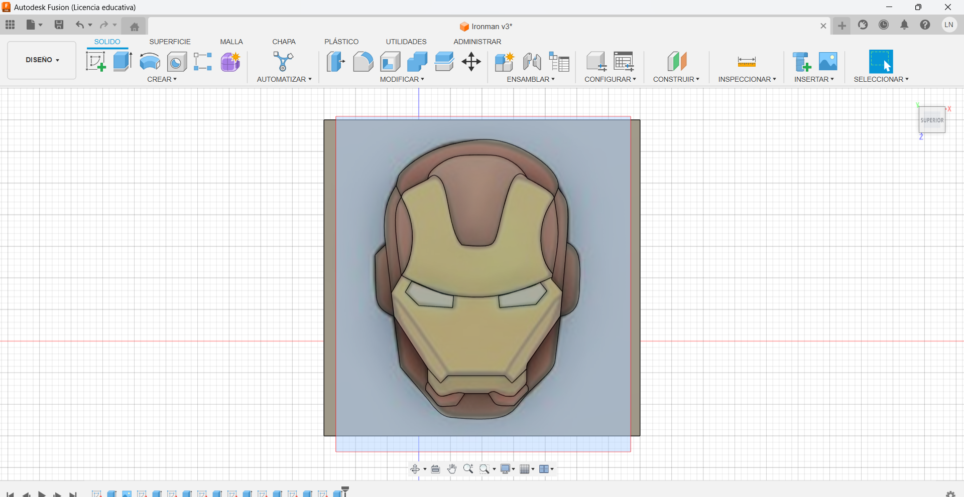Activate the Pan hand tool
The image size is (964, 497).
[x=452, y=469]
